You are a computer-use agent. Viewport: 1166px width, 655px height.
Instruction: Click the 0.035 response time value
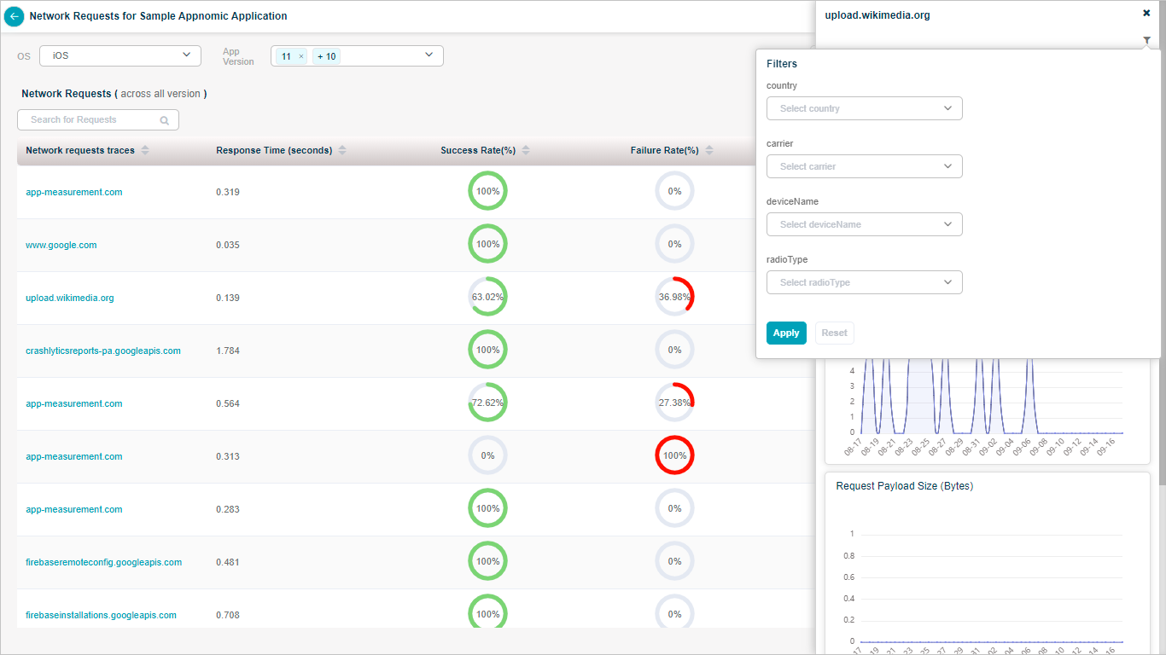(228, 245)
